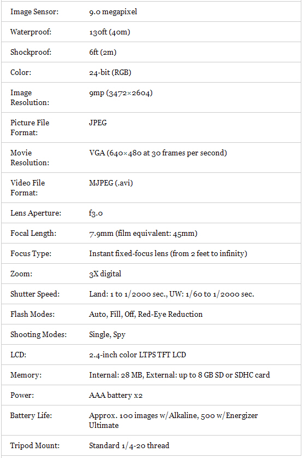Select the 9.0 megapixel value
Viewport: 303px width, 458px height.
coord(113,12)
